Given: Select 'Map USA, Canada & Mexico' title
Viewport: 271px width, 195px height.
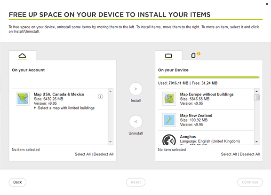Looking at the screenshot, I should point(59,94).
